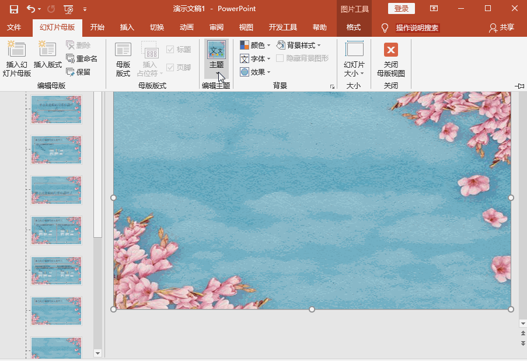Toggle the Title (标题) checkbox
The height and width of the screenshot is (361, 527).
pyautogui.click(x=170, y=50)
